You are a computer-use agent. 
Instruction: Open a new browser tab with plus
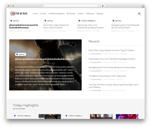pos(143,7)
